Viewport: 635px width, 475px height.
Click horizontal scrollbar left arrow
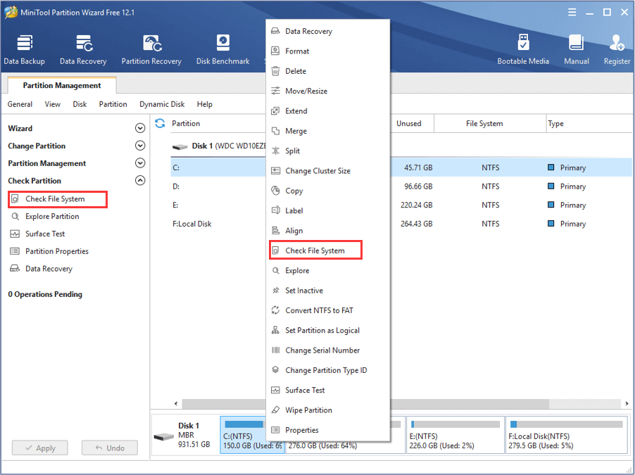click(176, 403)
